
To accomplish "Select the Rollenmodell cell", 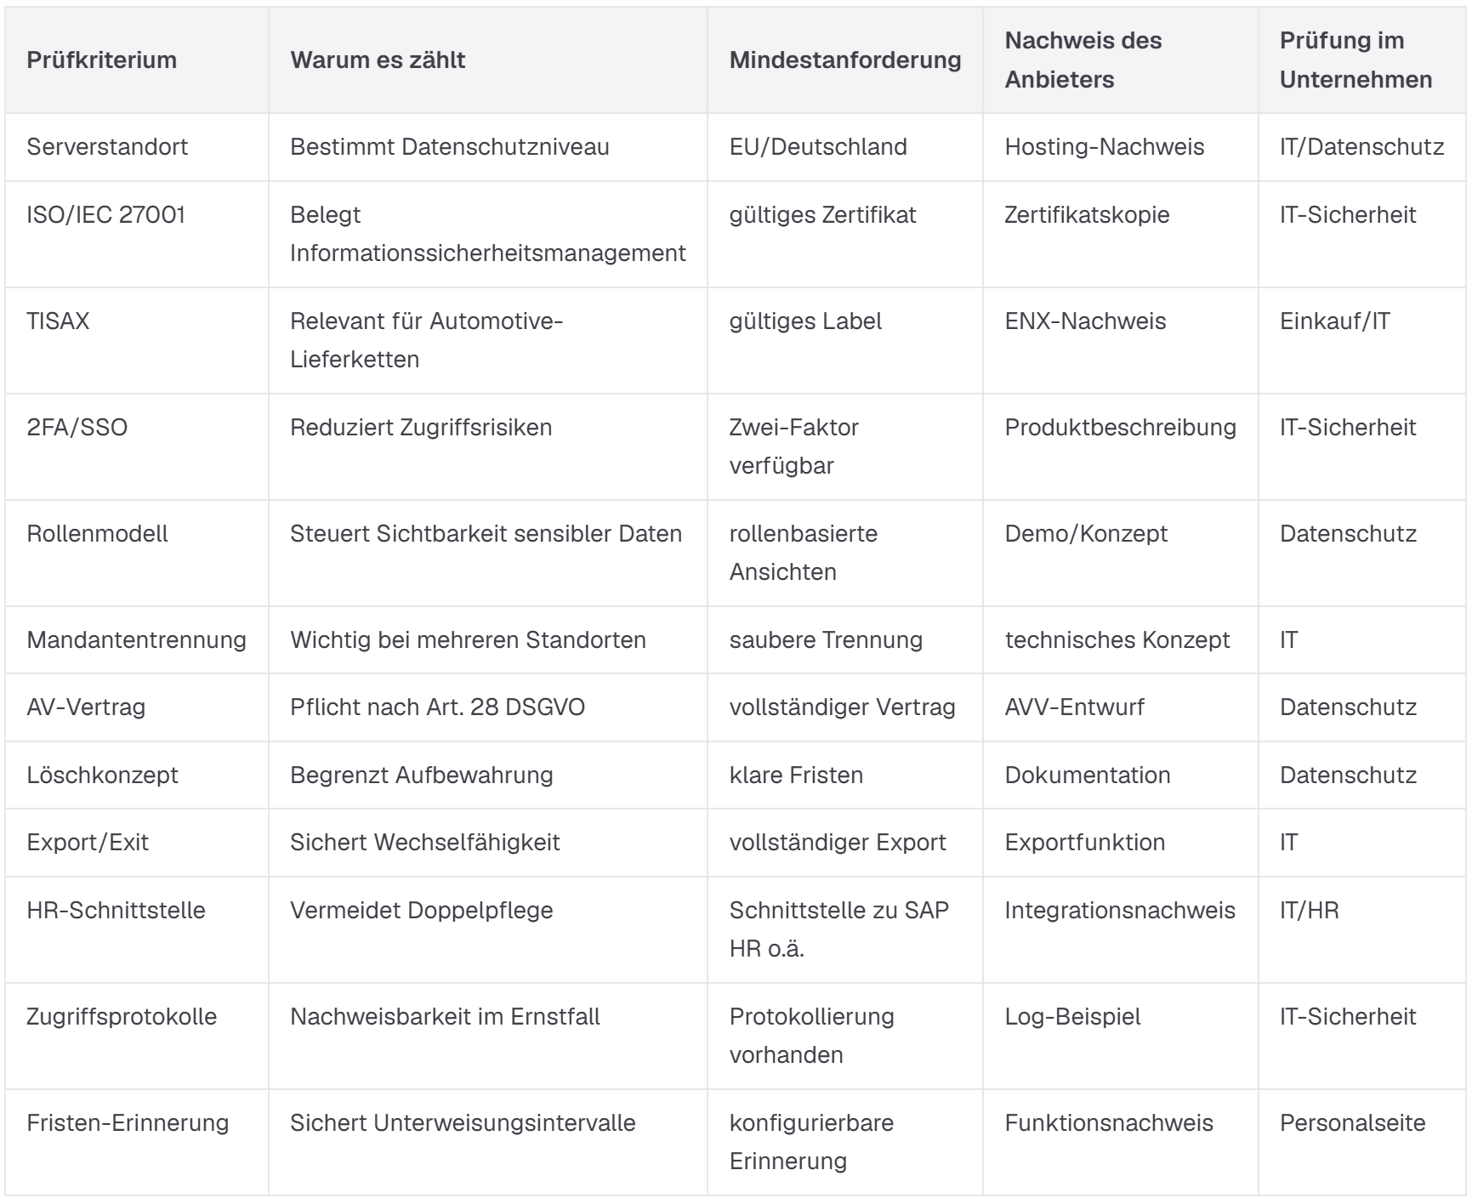I will 97,533.
